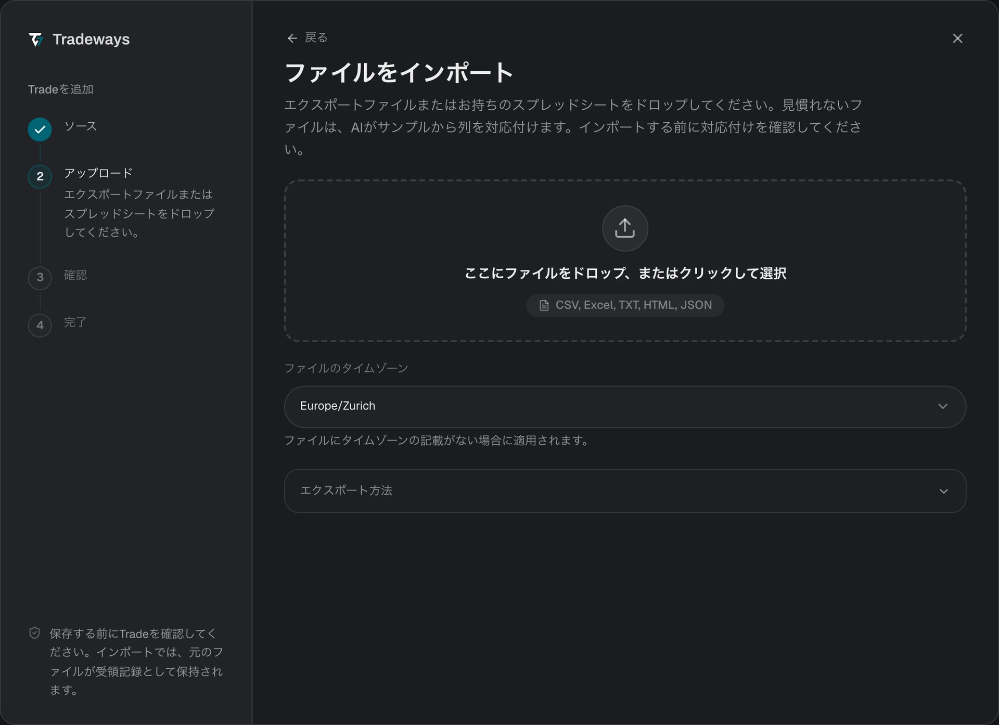Viewport: 999px width, 725px height.
Task: Click the upload arrow icon
Action: coord(625,228)
